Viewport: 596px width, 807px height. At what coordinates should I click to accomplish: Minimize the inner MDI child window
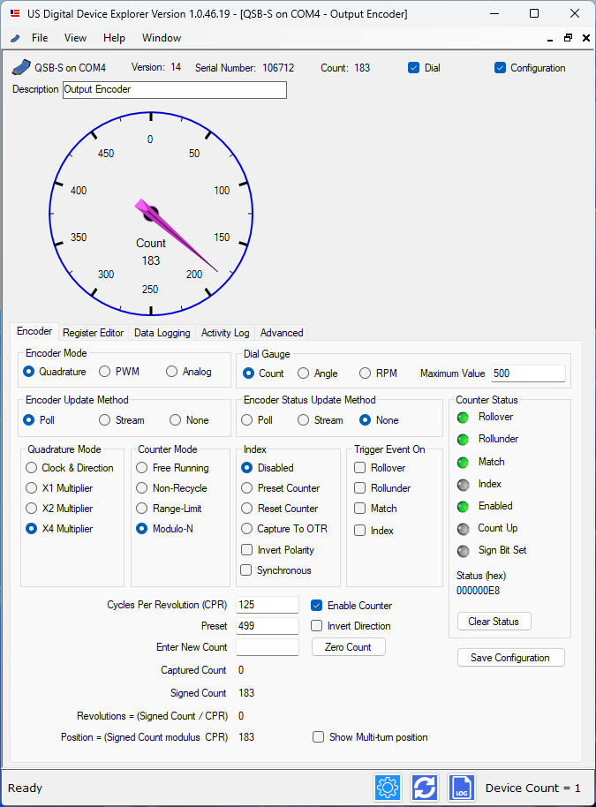tap(548, 38)
